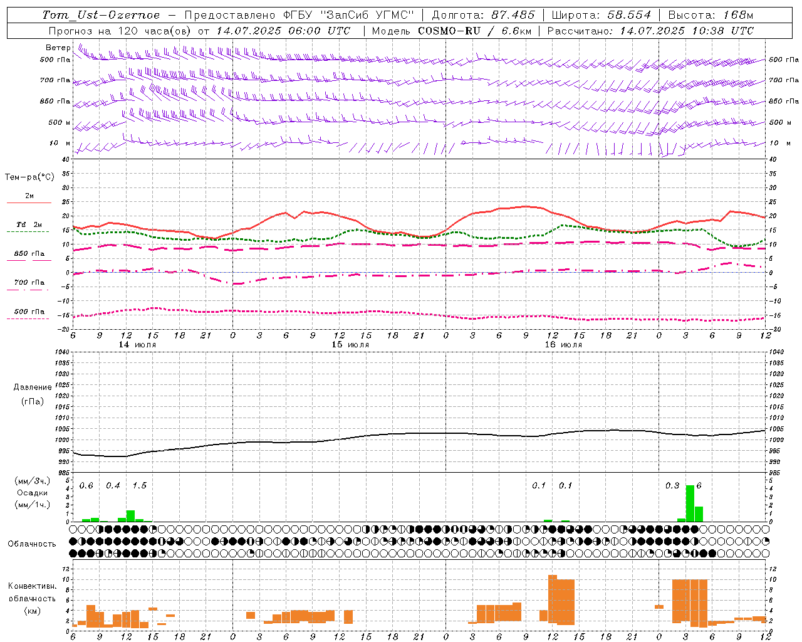The image size is (802, 642).
Task: Click 700 гПа in the temperature legend
Action: pos(29,282)
